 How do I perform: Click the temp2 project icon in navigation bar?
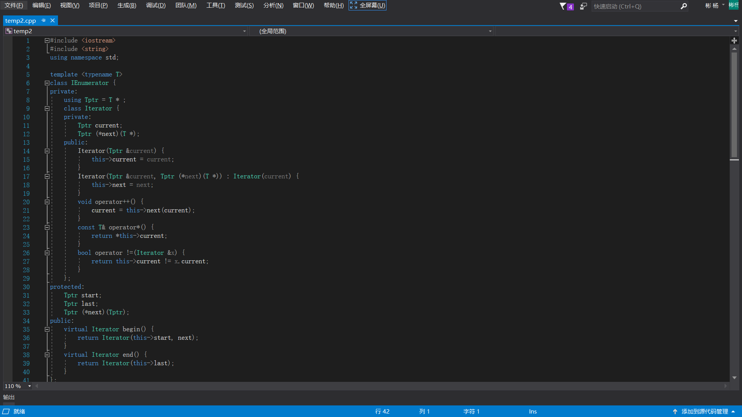click(9, 31)
